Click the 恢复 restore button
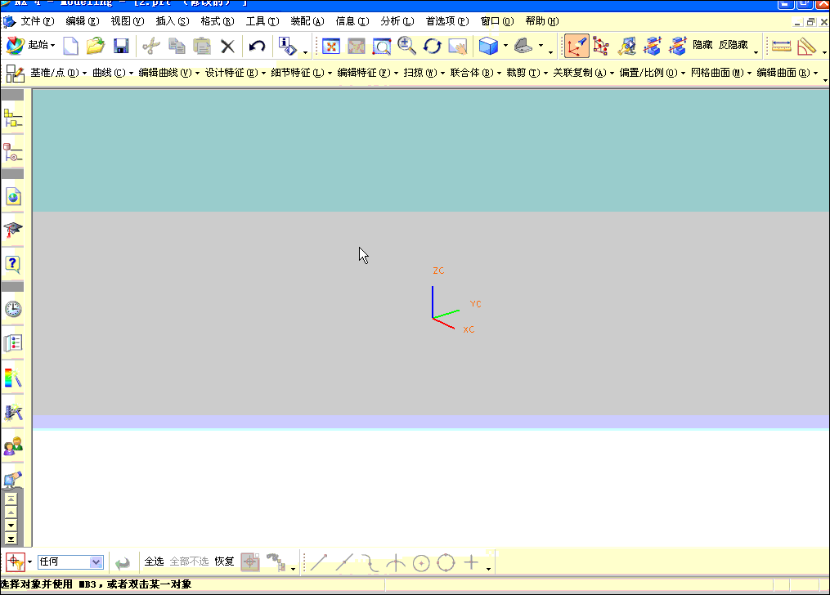Screen dimensions: 830x595 point(224,562)
